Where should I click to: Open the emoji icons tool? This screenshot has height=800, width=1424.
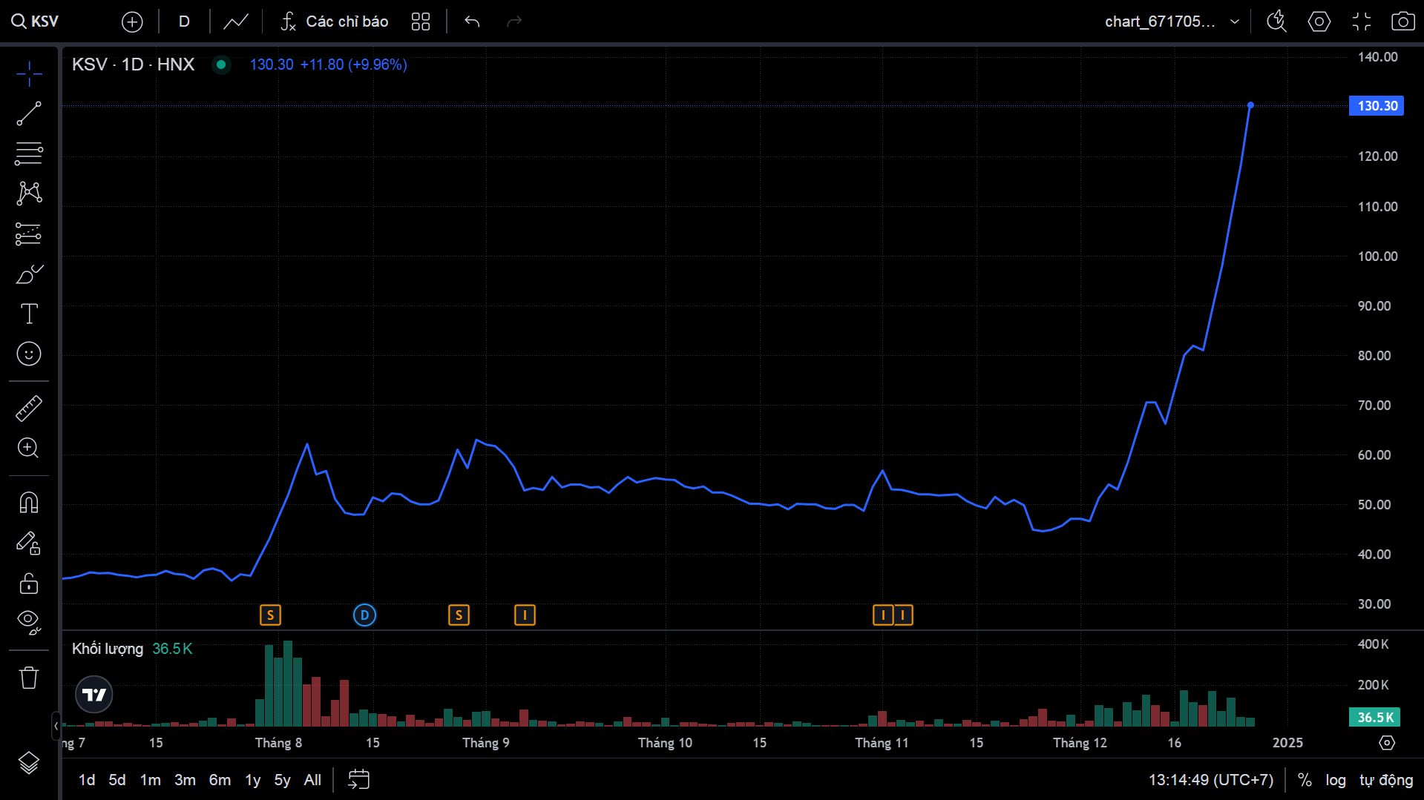29,354
